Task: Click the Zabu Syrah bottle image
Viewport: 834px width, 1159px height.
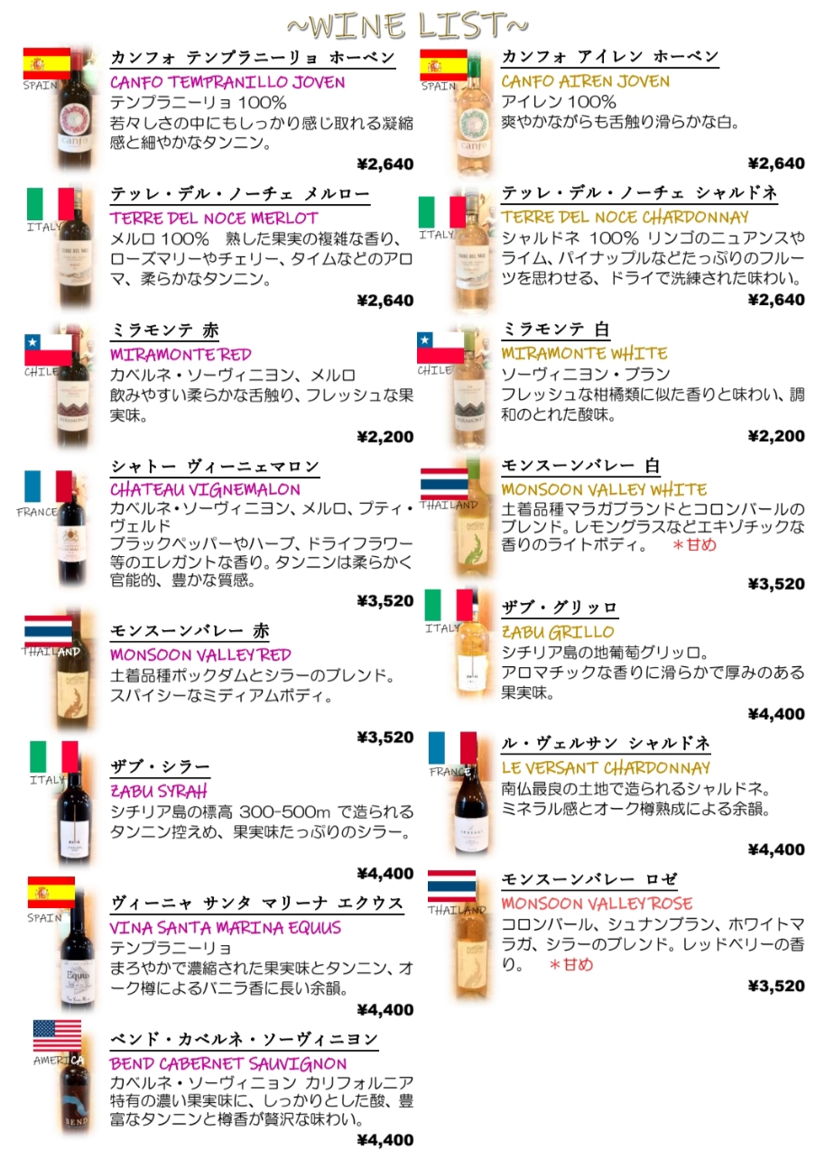Action: coord(71,810)
